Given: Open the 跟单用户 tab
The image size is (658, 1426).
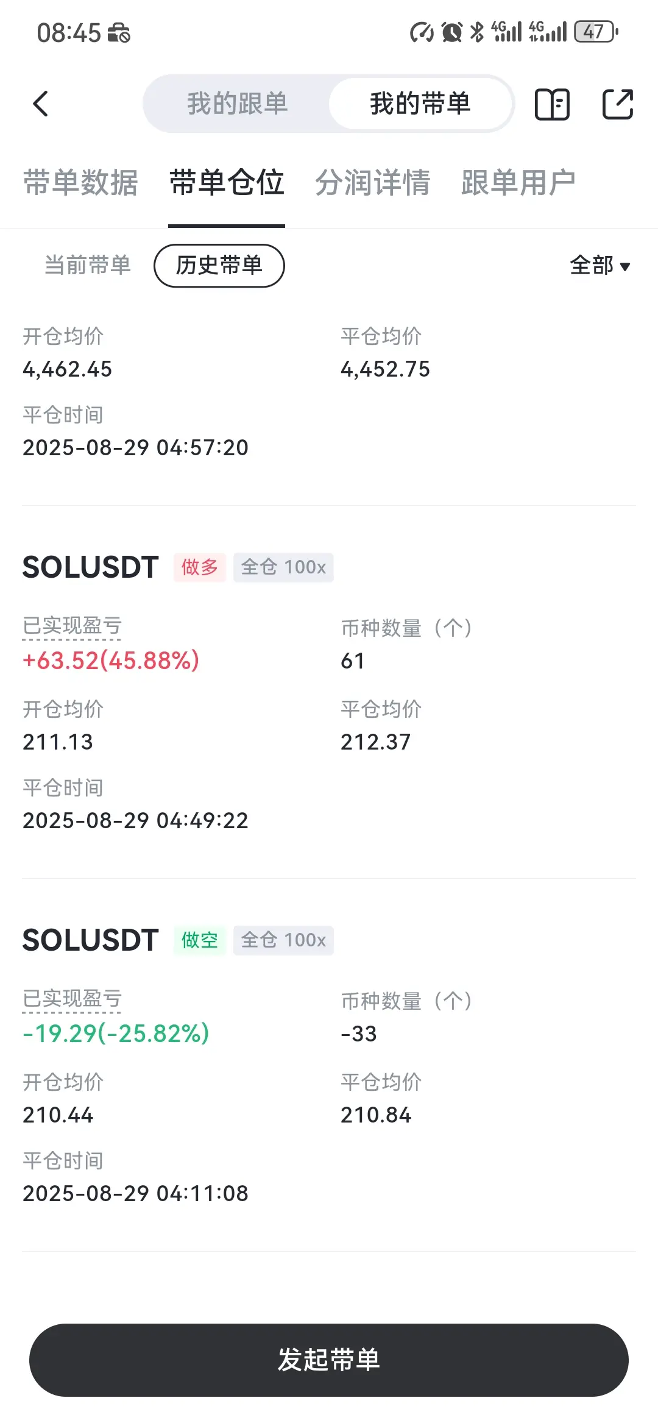Looking at the screenshot, I should [518, 183].
